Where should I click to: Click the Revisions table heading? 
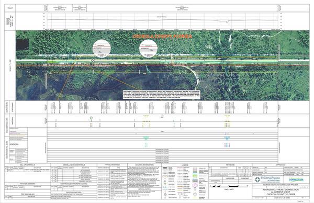click(230, 165)
